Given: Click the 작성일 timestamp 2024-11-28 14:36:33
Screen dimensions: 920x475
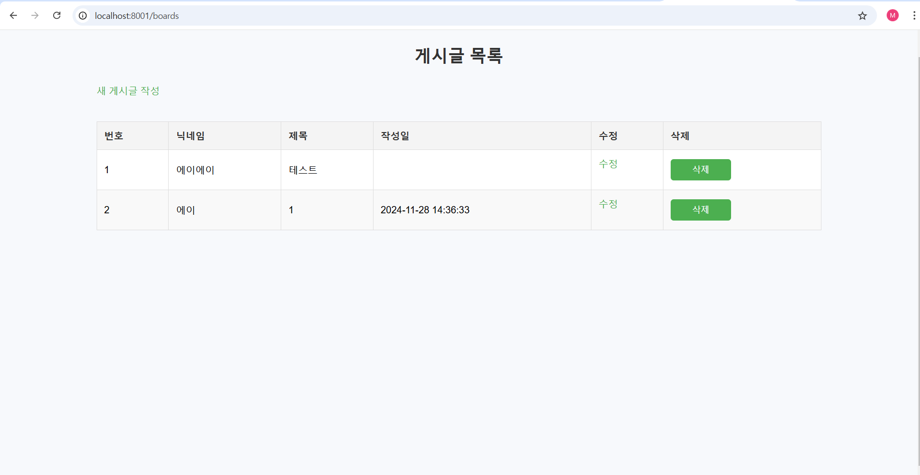Looking at the screenshot, I should [425, 210].
